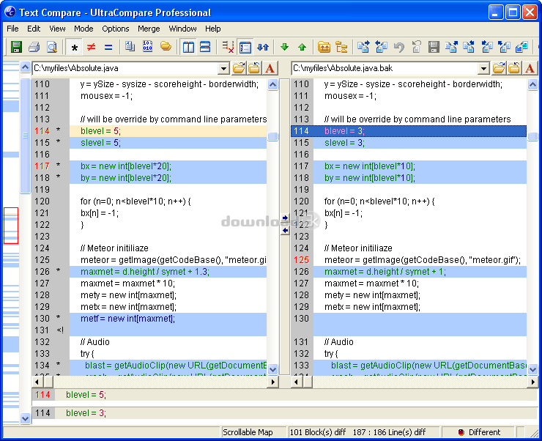Open the Window menu
Image resolution: width=542 pixels, height=441 pixels.
click(x=183, y=29)
